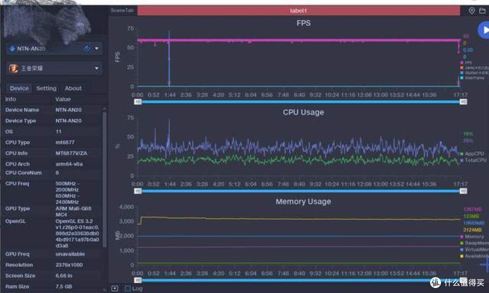Select the SceneTab label
489x293 pixels.
122,10
